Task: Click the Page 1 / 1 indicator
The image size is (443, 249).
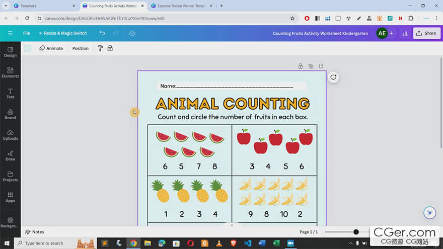Action: point(309,232)
